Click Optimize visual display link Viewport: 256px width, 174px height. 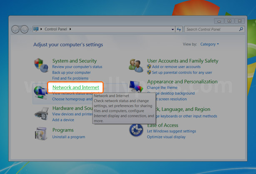(166, 137)
